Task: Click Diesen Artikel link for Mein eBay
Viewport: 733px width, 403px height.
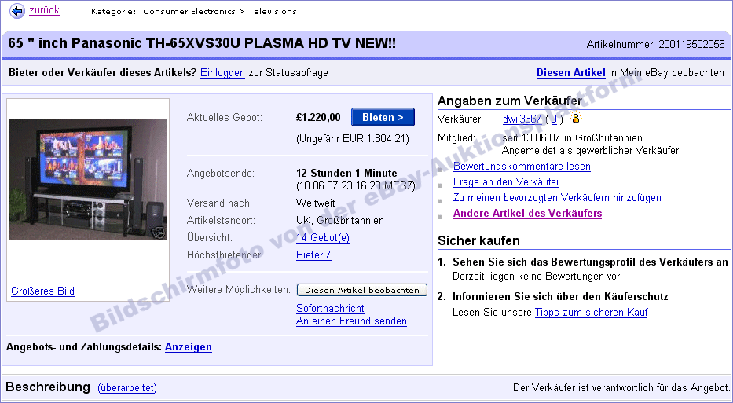Action: [571, 73]
